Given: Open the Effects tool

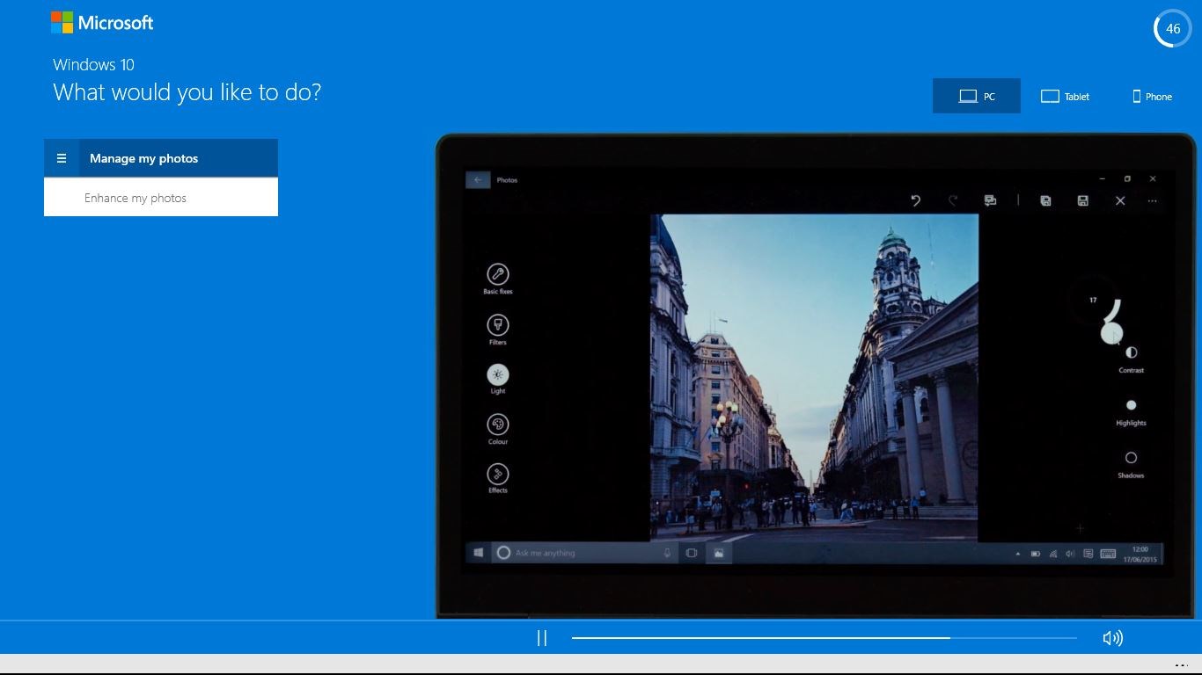Looking at the screenshot, I should [x=497, y=474].
